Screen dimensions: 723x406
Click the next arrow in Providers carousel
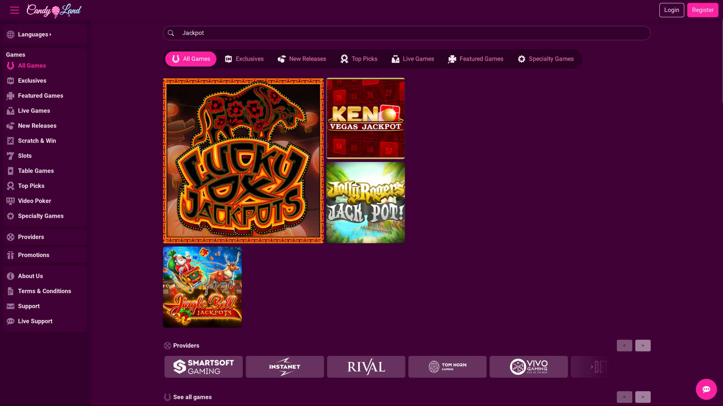643,345
